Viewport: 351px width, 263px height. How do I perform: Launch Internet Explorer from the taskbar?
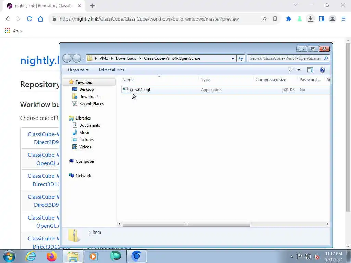31,256
